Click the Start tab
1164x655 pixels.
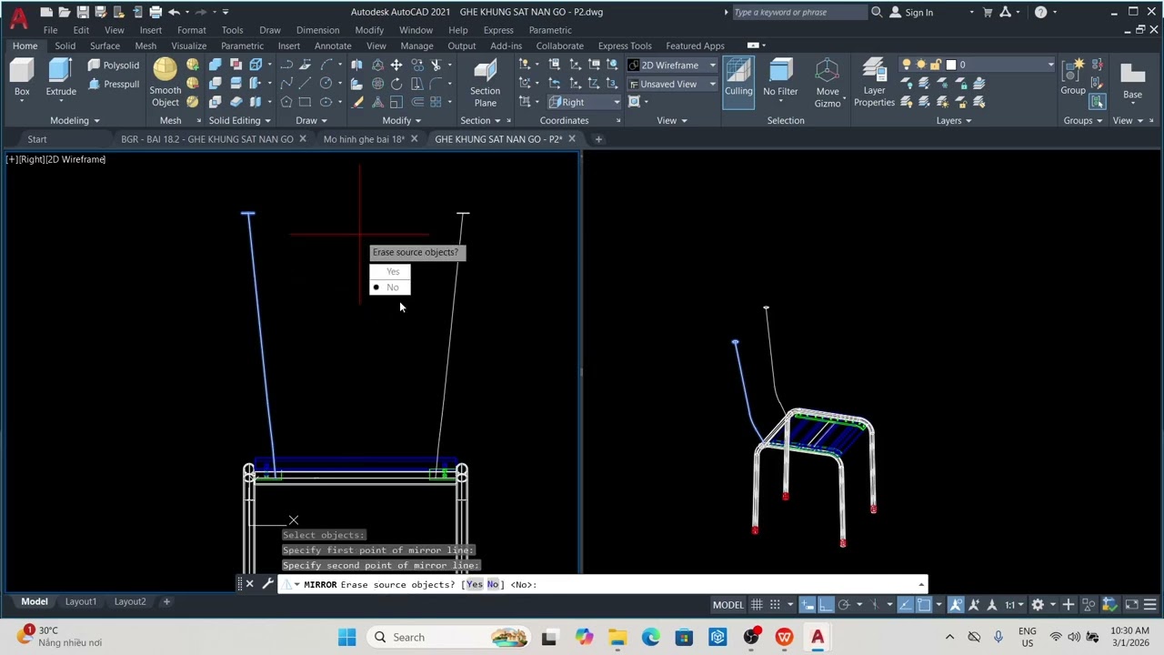click(x=36, y=139)
